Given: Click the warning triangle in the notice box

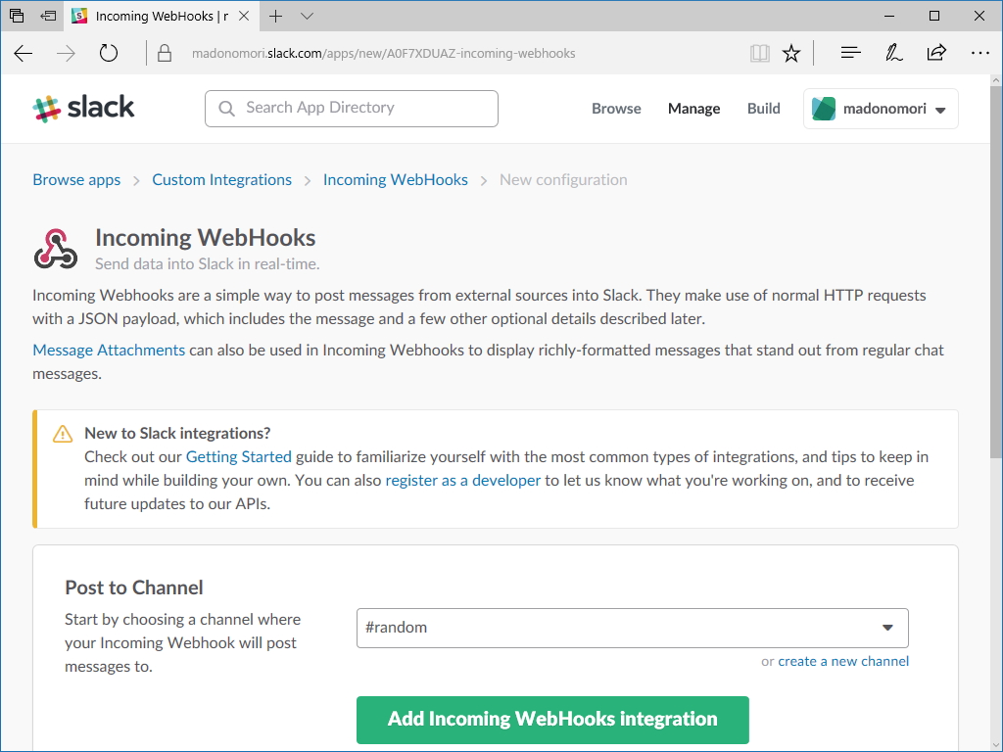Looking at the screenshot, I should point(62,434).
